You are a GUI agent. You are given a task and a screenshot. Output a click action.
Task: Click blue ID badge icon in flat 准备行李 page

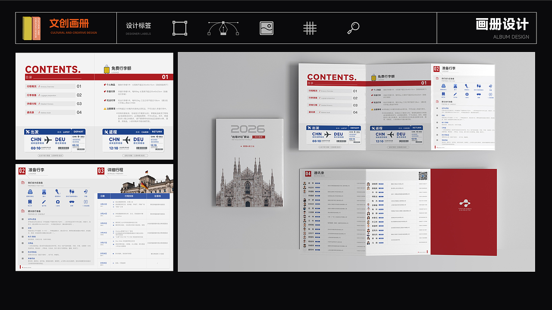coord(44,192)
